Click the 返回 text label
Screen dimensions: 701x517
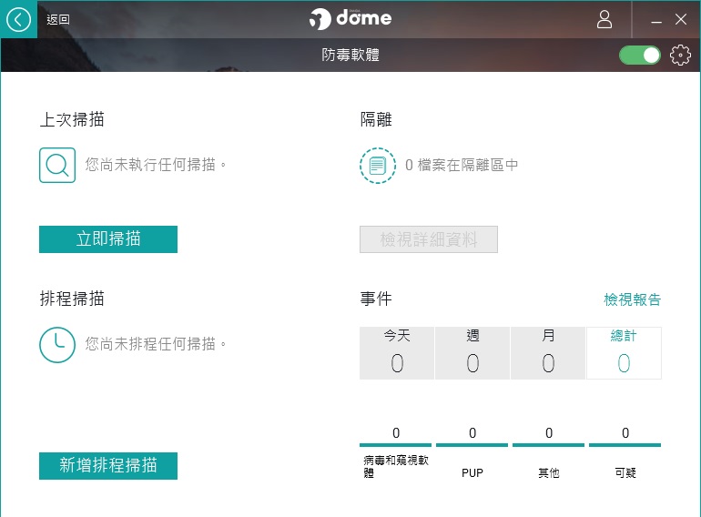pyautogui.click(x=58, y=19)
